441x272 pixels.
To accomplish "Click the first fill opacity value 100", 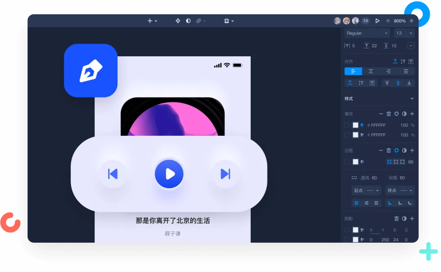I will coord(404,125).
